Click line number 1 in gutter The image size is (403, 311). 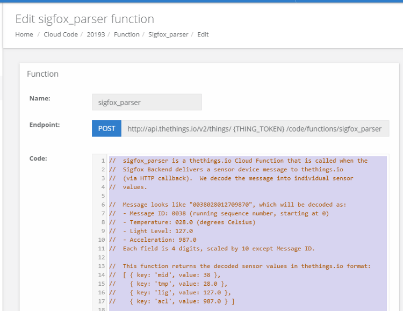pos(103,161)
